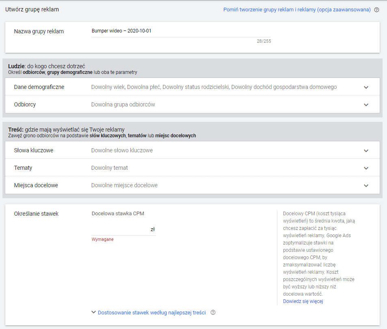Open the 'Pomiń tworzenie grupy reklam' link
Screen dimensions: 387x329
coord(297,10)
